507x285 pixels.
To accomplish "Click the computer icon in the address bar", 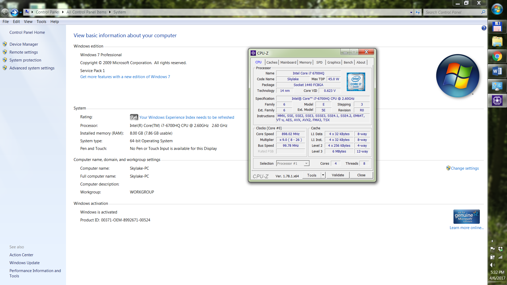I will point(27,12).
